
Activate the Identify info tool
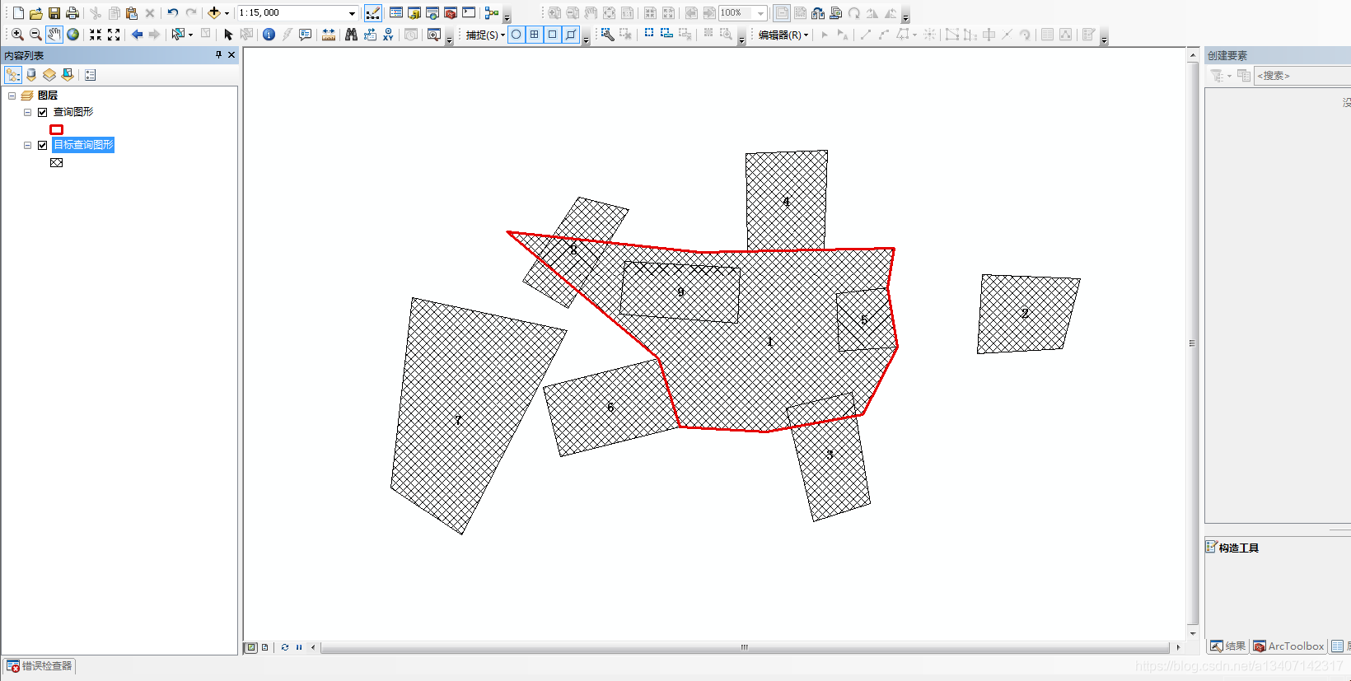(x=269, y=35)
